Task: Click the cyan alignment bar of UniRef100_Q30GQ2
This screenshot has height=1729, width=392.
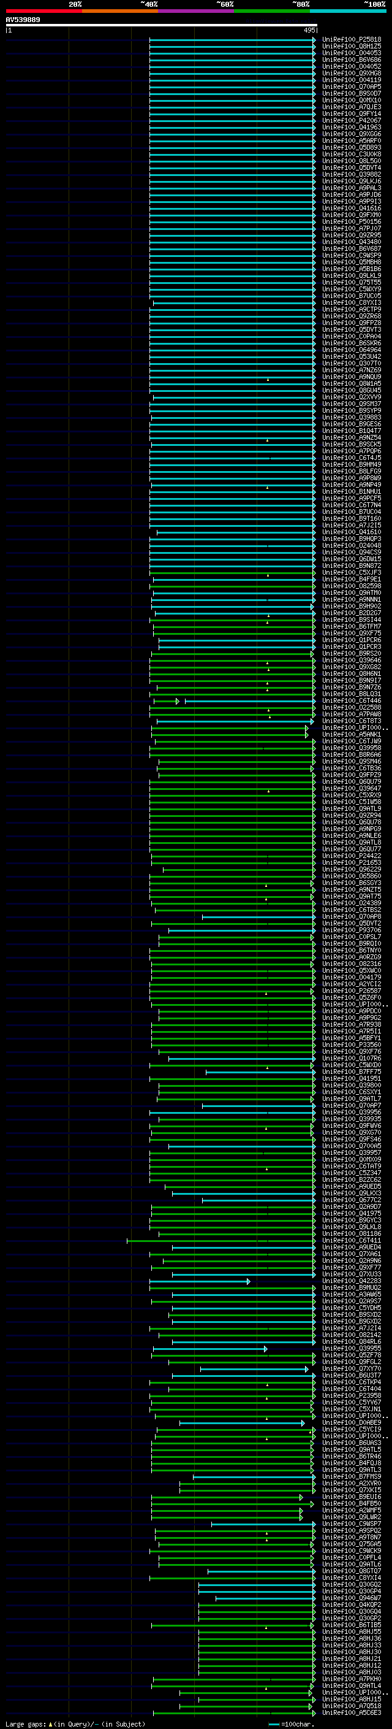Action: 257,1585
